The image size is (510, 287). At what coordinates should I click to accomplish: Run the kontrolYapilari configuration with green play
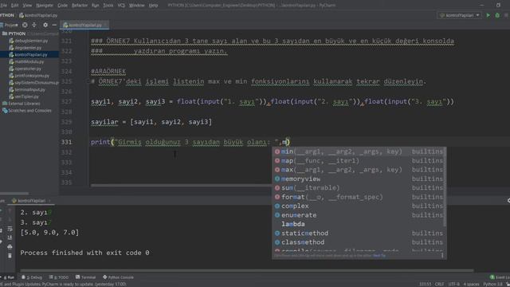coord(488,15)
